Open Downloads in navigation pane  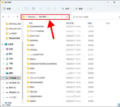coord(9,63)
